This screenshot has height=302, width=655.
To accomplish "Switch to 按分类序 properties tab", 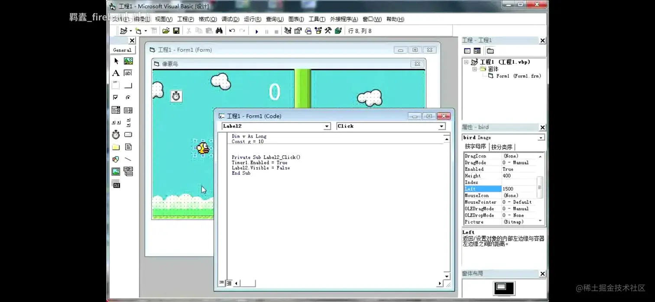I will (x=502, y=147).
